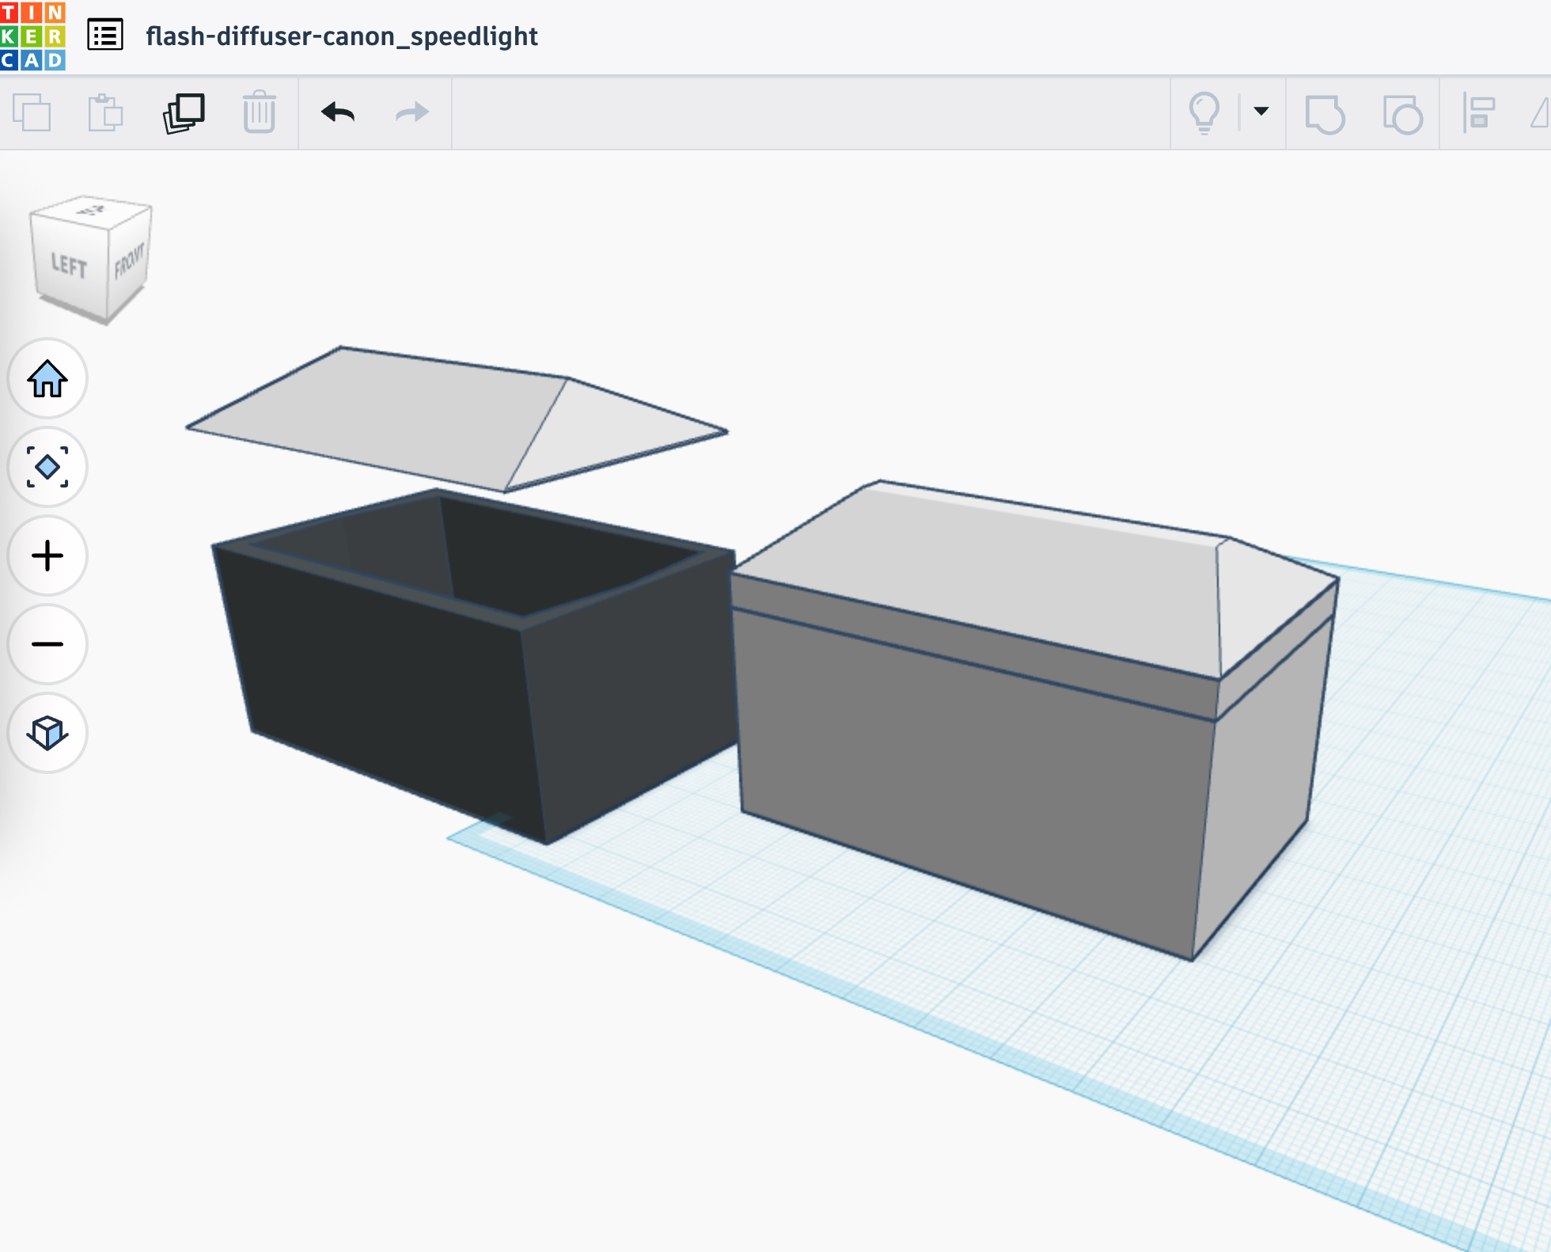Click the Paste toolbar icon
The image size is (1551, 1252).
105,112
